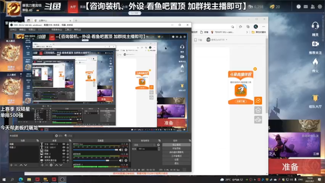
Task: Remove selected source with minus button
Action: coord(47,165)
